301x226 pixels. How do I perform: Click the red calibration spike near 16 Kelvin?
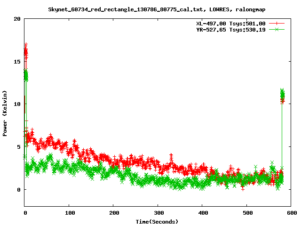tap(26, 51)
